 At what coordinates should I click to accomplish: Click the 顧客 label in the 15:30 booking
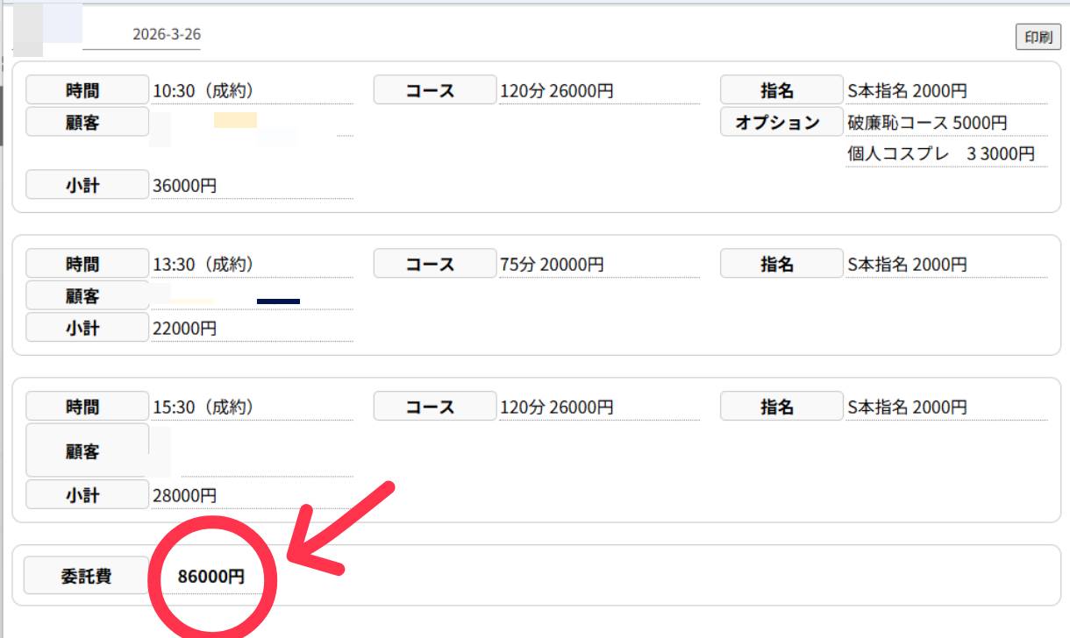coord(87,451)
